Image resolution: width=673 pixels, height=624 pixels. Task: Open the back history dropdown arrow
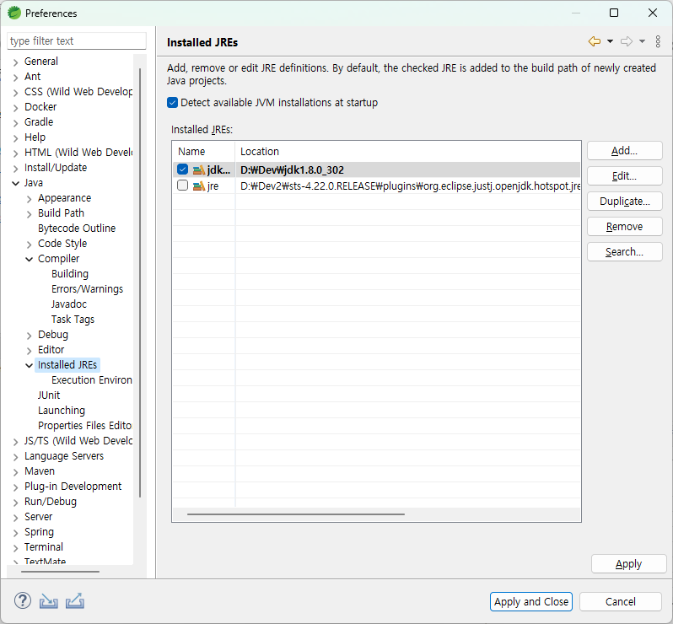pyautogui.click(x=610, y=41)
